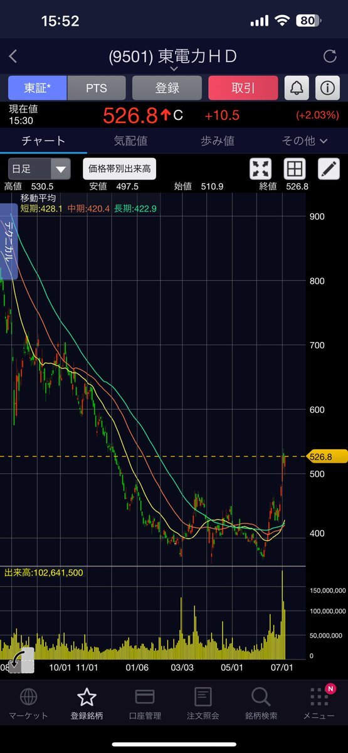Switch exchange to 東証
Image resolution: width=348 pixels, height=753 pixels.
(36, 88)
